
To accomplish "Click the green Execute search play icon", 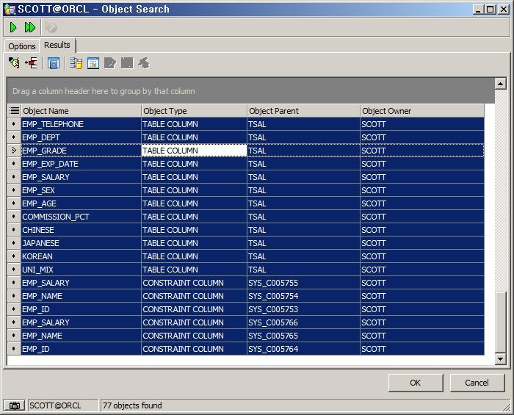I will [13, 27].
